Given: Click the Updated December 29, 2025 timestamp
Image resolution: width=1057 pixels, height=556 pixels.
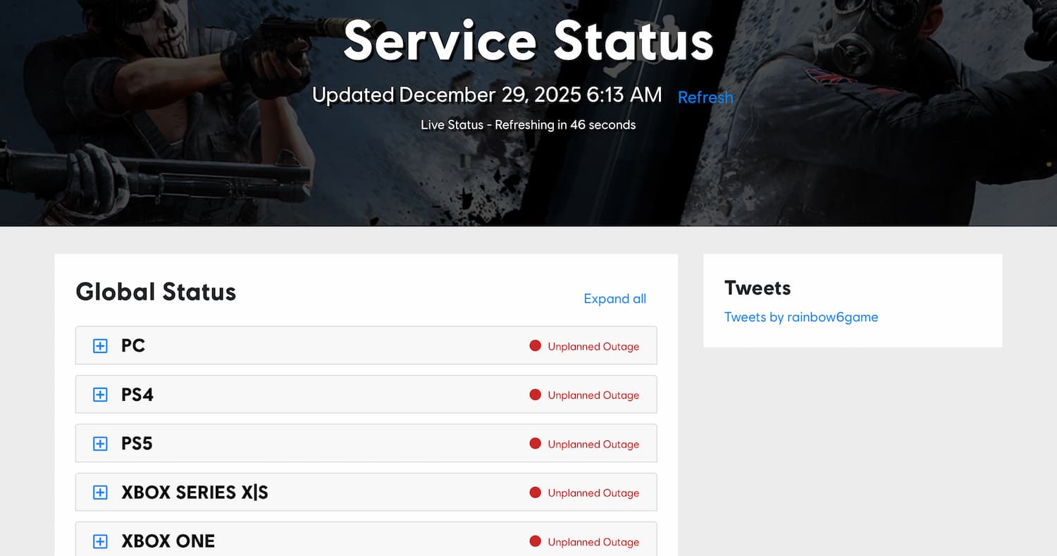Looking at the screenshot, I should coord(487,95).
